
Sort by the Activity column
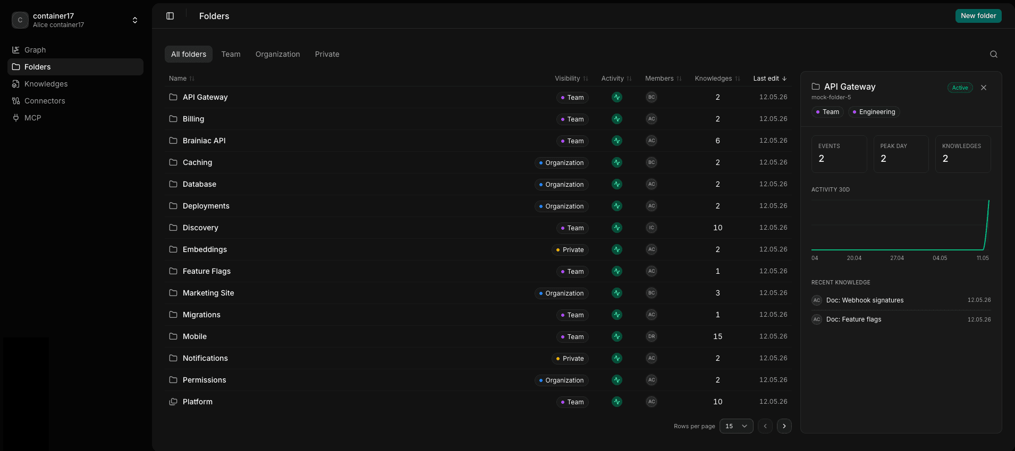[616, 79]
